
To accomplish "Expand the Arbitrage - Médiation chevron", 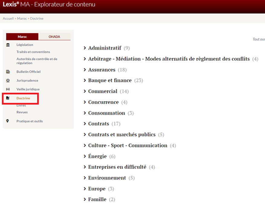I will 85,59.
